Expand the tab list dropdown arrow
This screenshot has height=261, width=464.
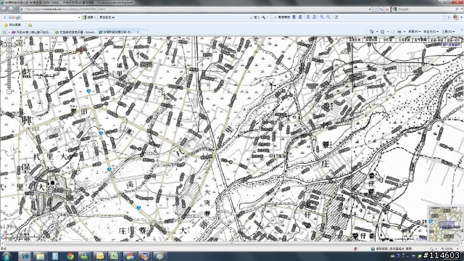[x=9, y=32]
